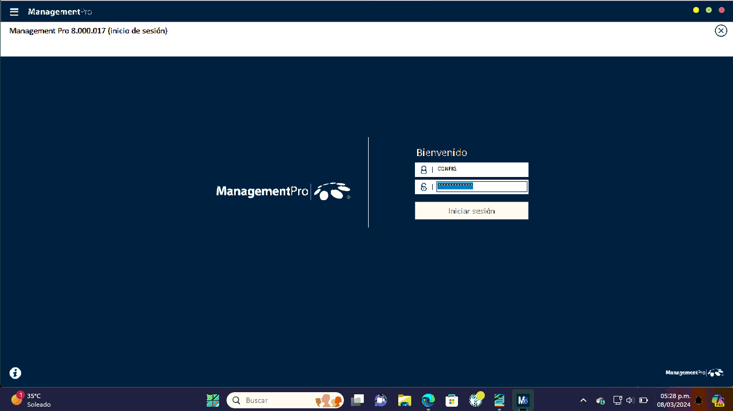Click the ManagementPro logo in bottom right corner
733x411 pixels.
click(x=694, y=372)
